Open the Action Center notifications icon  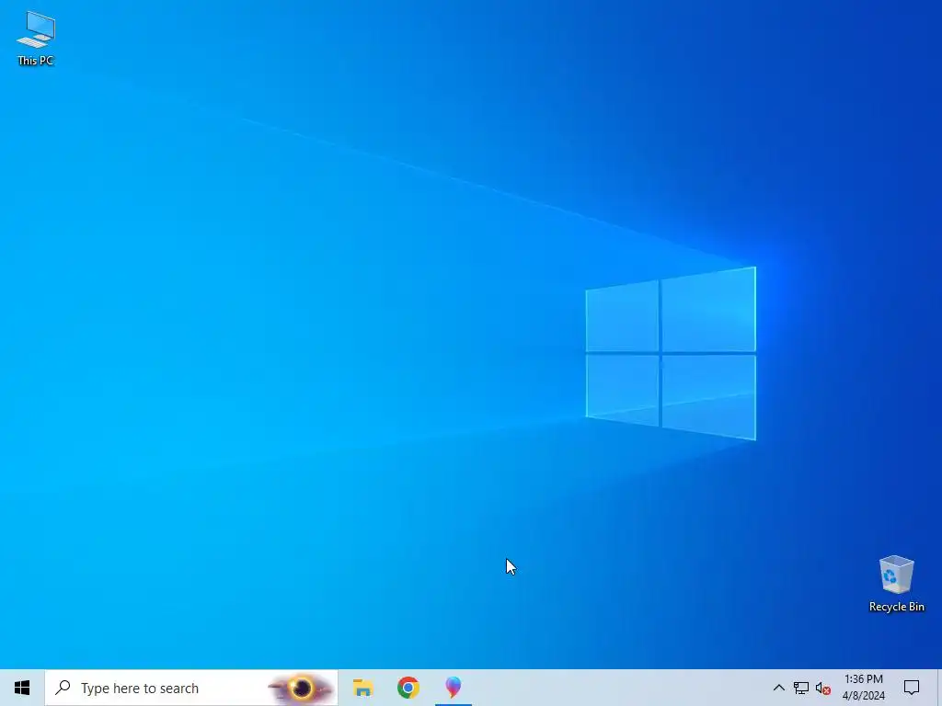pyautogui.click(x=912, y=688)
